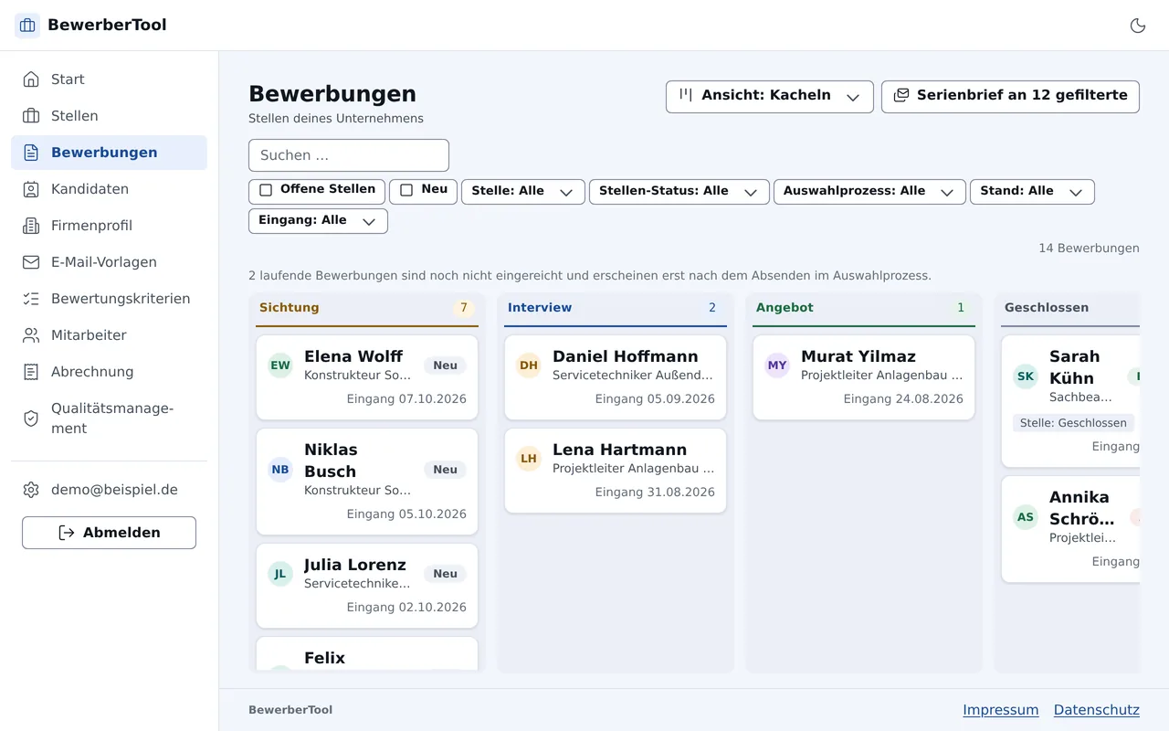Viewport: 1169px width, 731px height.
Task: Open the Impressum link
Action: (1001, 710)
